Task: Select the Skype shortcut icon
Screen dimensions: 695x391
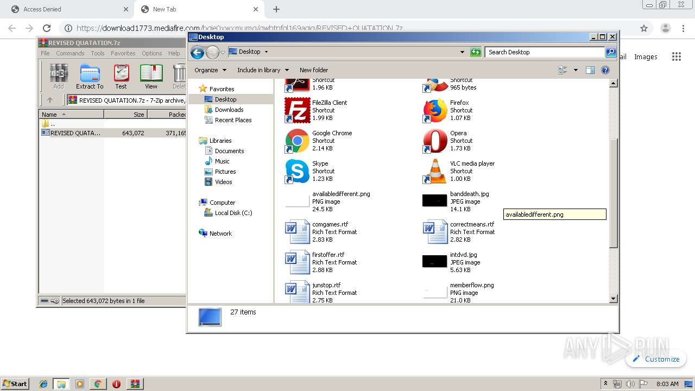Action: point(297,171)
